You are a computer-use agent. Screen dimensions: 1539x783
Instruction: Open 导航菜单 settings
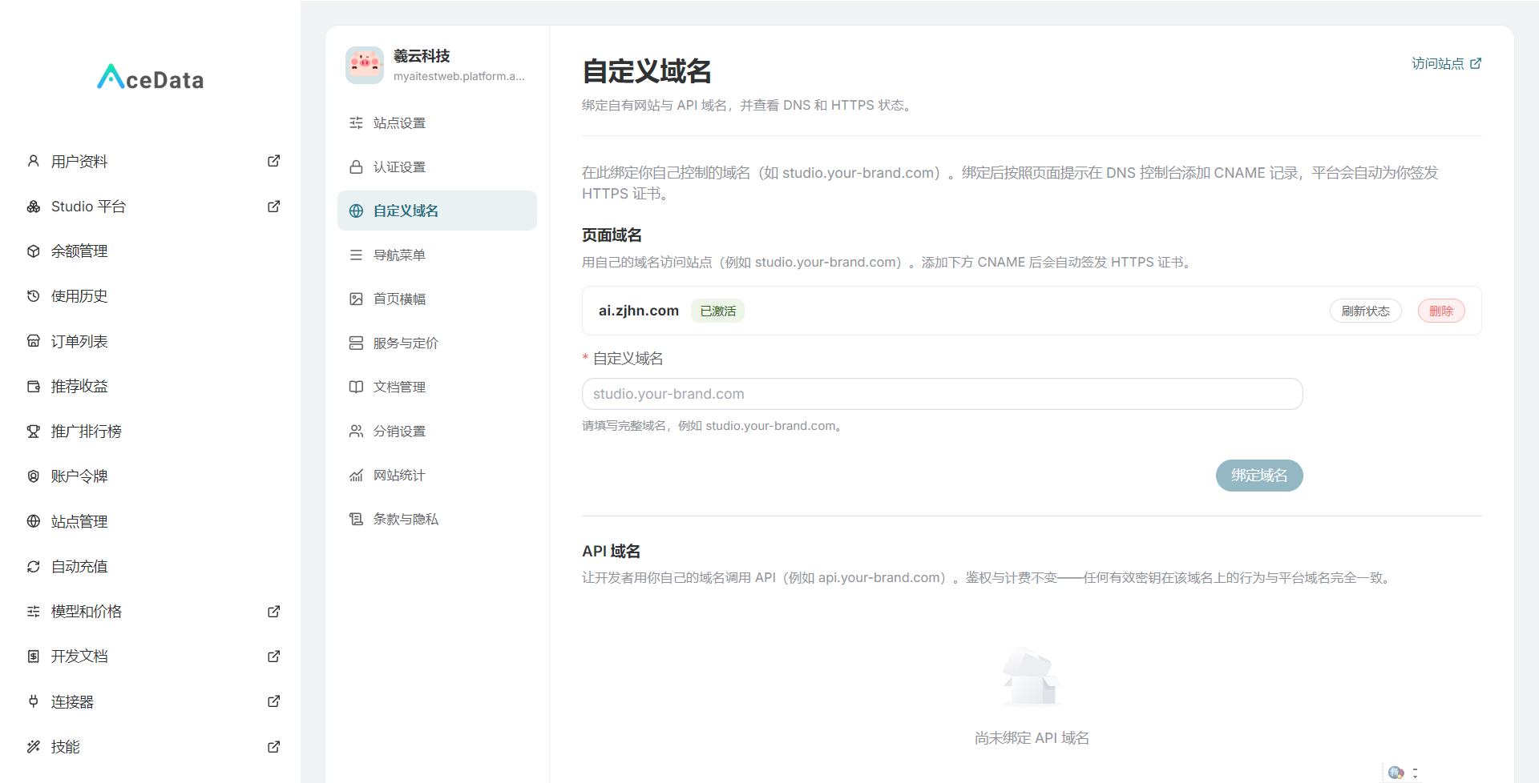[437, 255]
